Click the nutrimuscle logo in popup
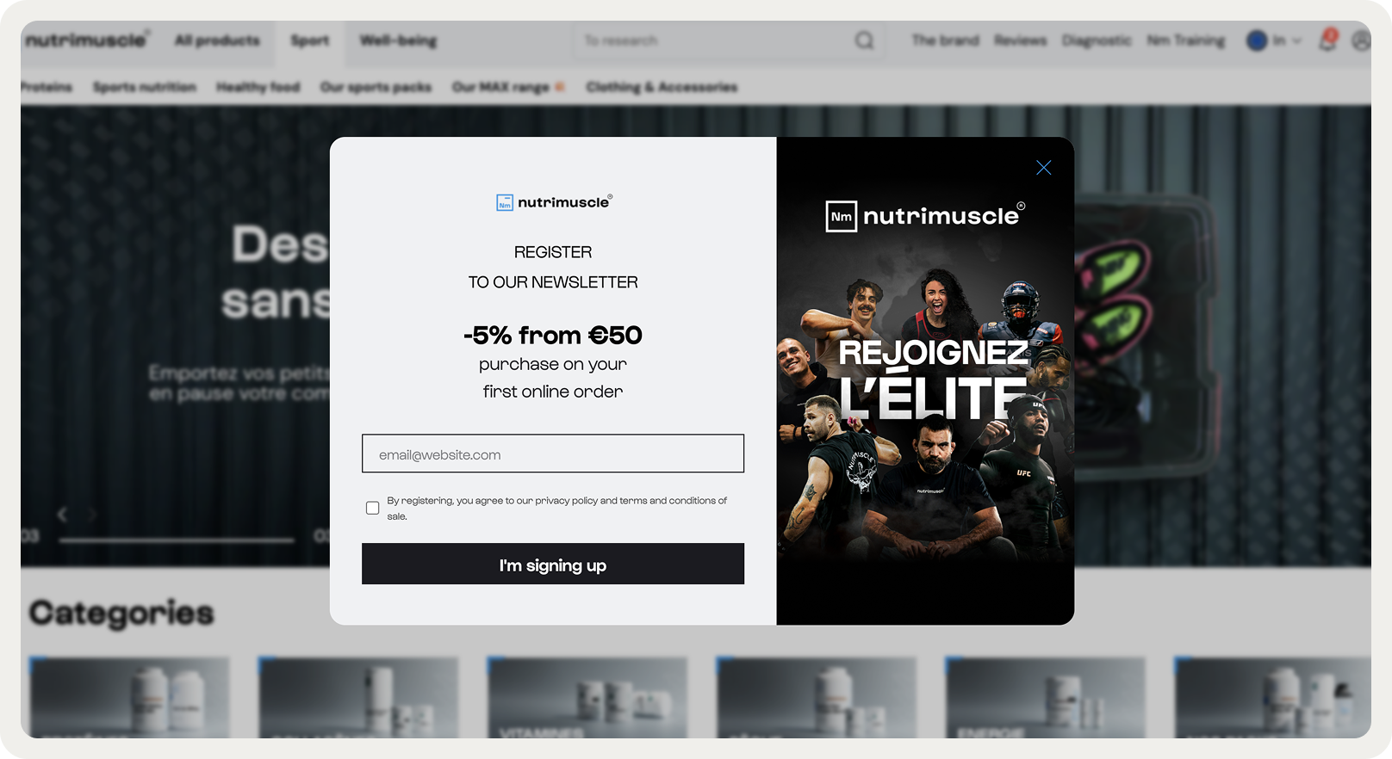Viewport: 1392px width, 759px height. pyautogui.click(x=554, y=202)
